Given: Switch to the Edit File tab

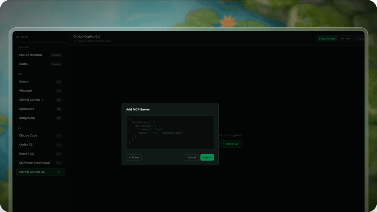Looking at the screenshot, I should 345,39.
